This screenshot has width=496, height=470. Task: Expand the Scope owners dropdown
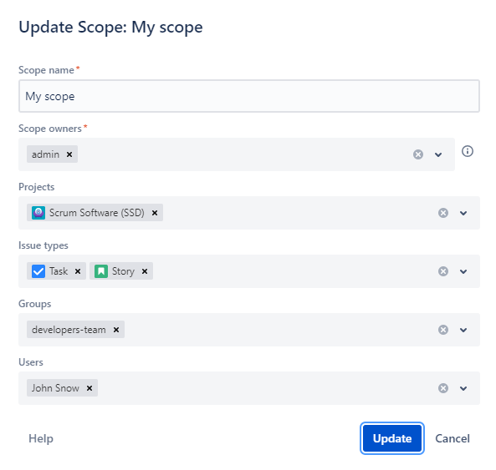[438, 154]
